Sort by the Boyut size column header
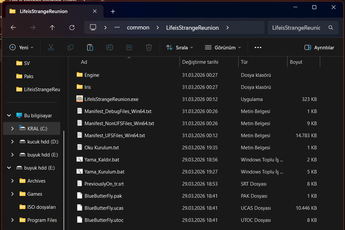 click(x=296, y=62)
